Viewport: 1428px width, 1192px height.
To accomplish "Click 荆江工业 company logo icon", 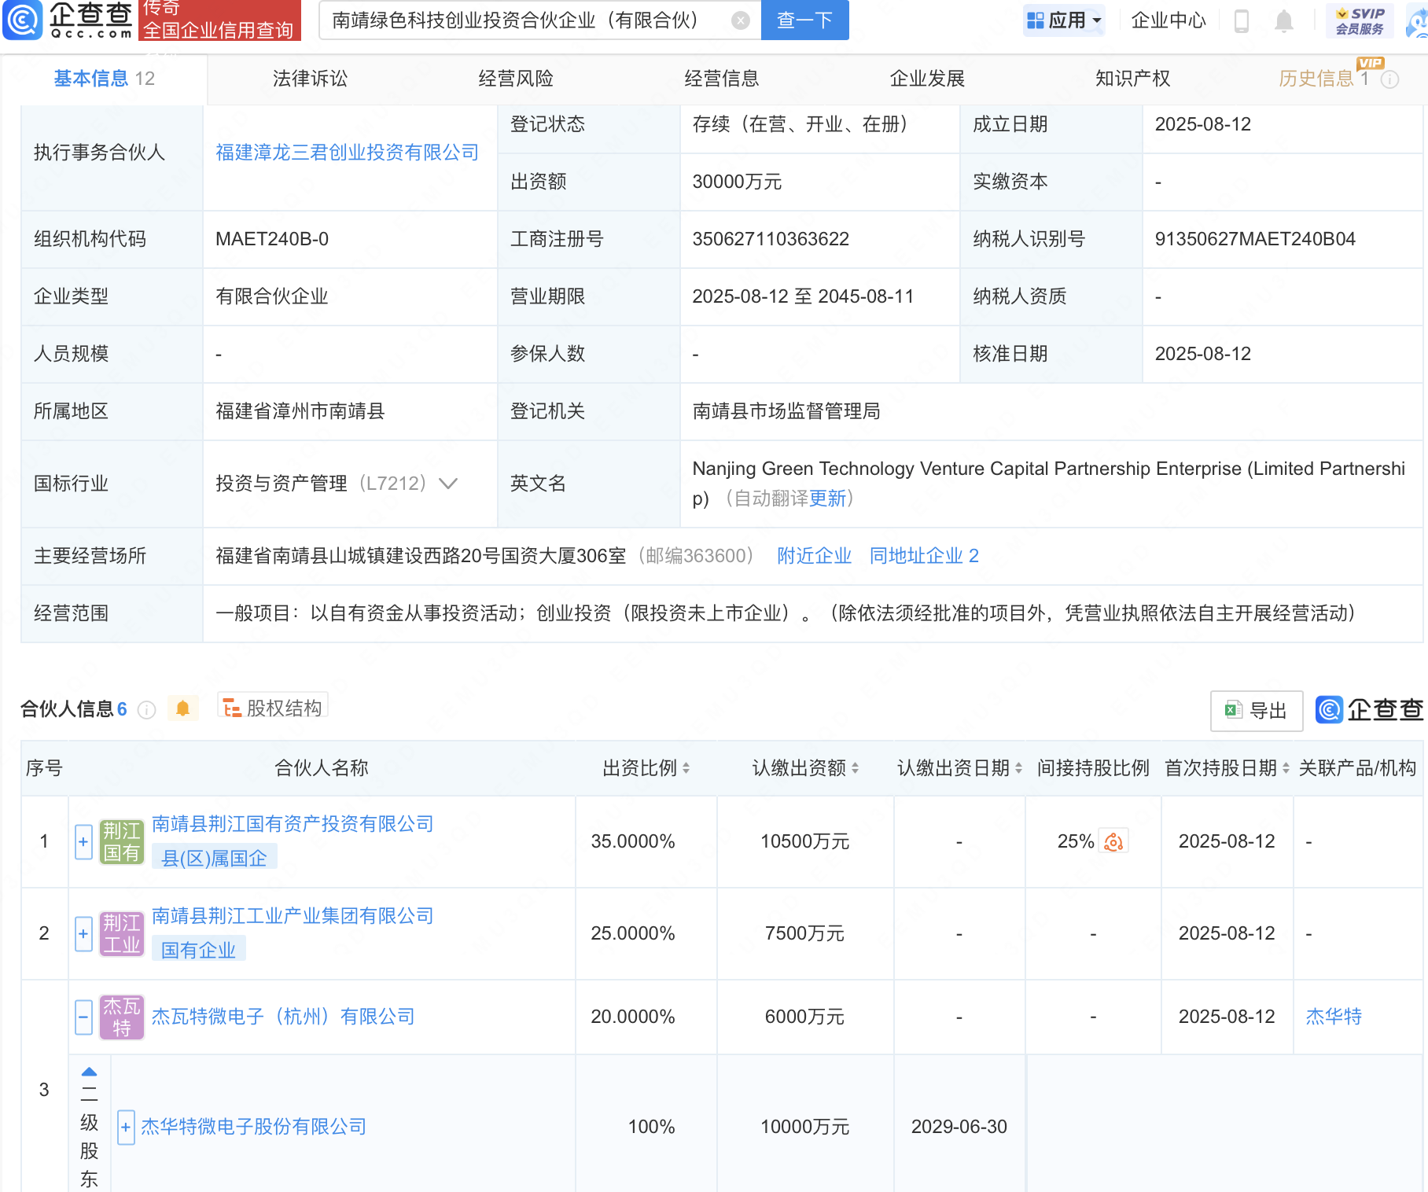I will (x=122, y=933).
